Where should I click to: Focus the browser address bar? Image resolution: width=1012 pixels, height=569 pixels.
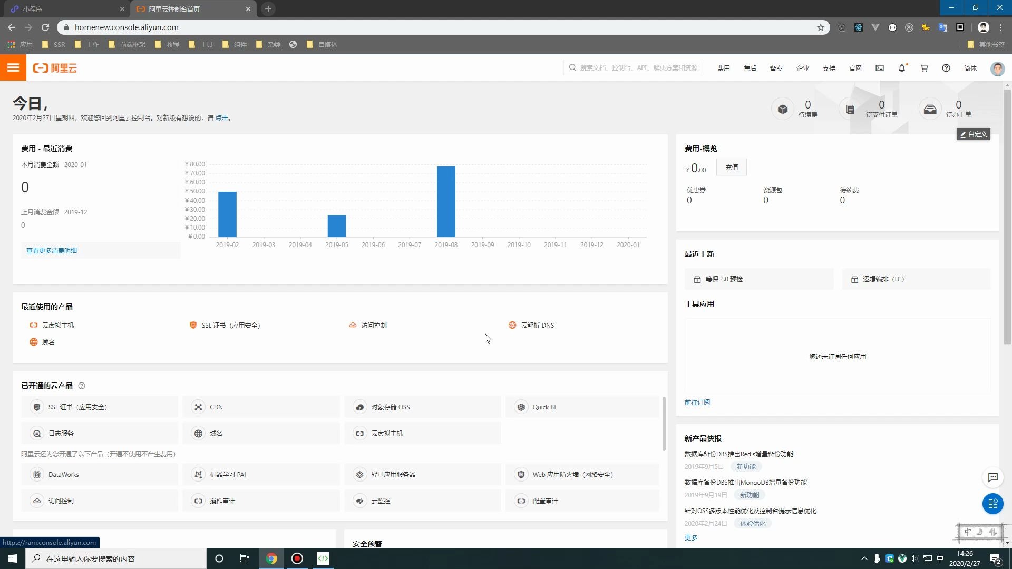pos(443,27)
